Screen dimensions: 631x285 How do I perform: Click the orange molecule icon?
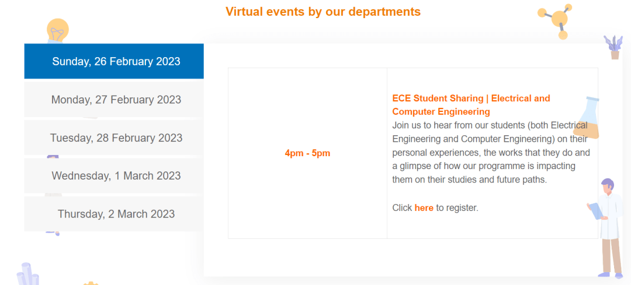tap(556, 21)
